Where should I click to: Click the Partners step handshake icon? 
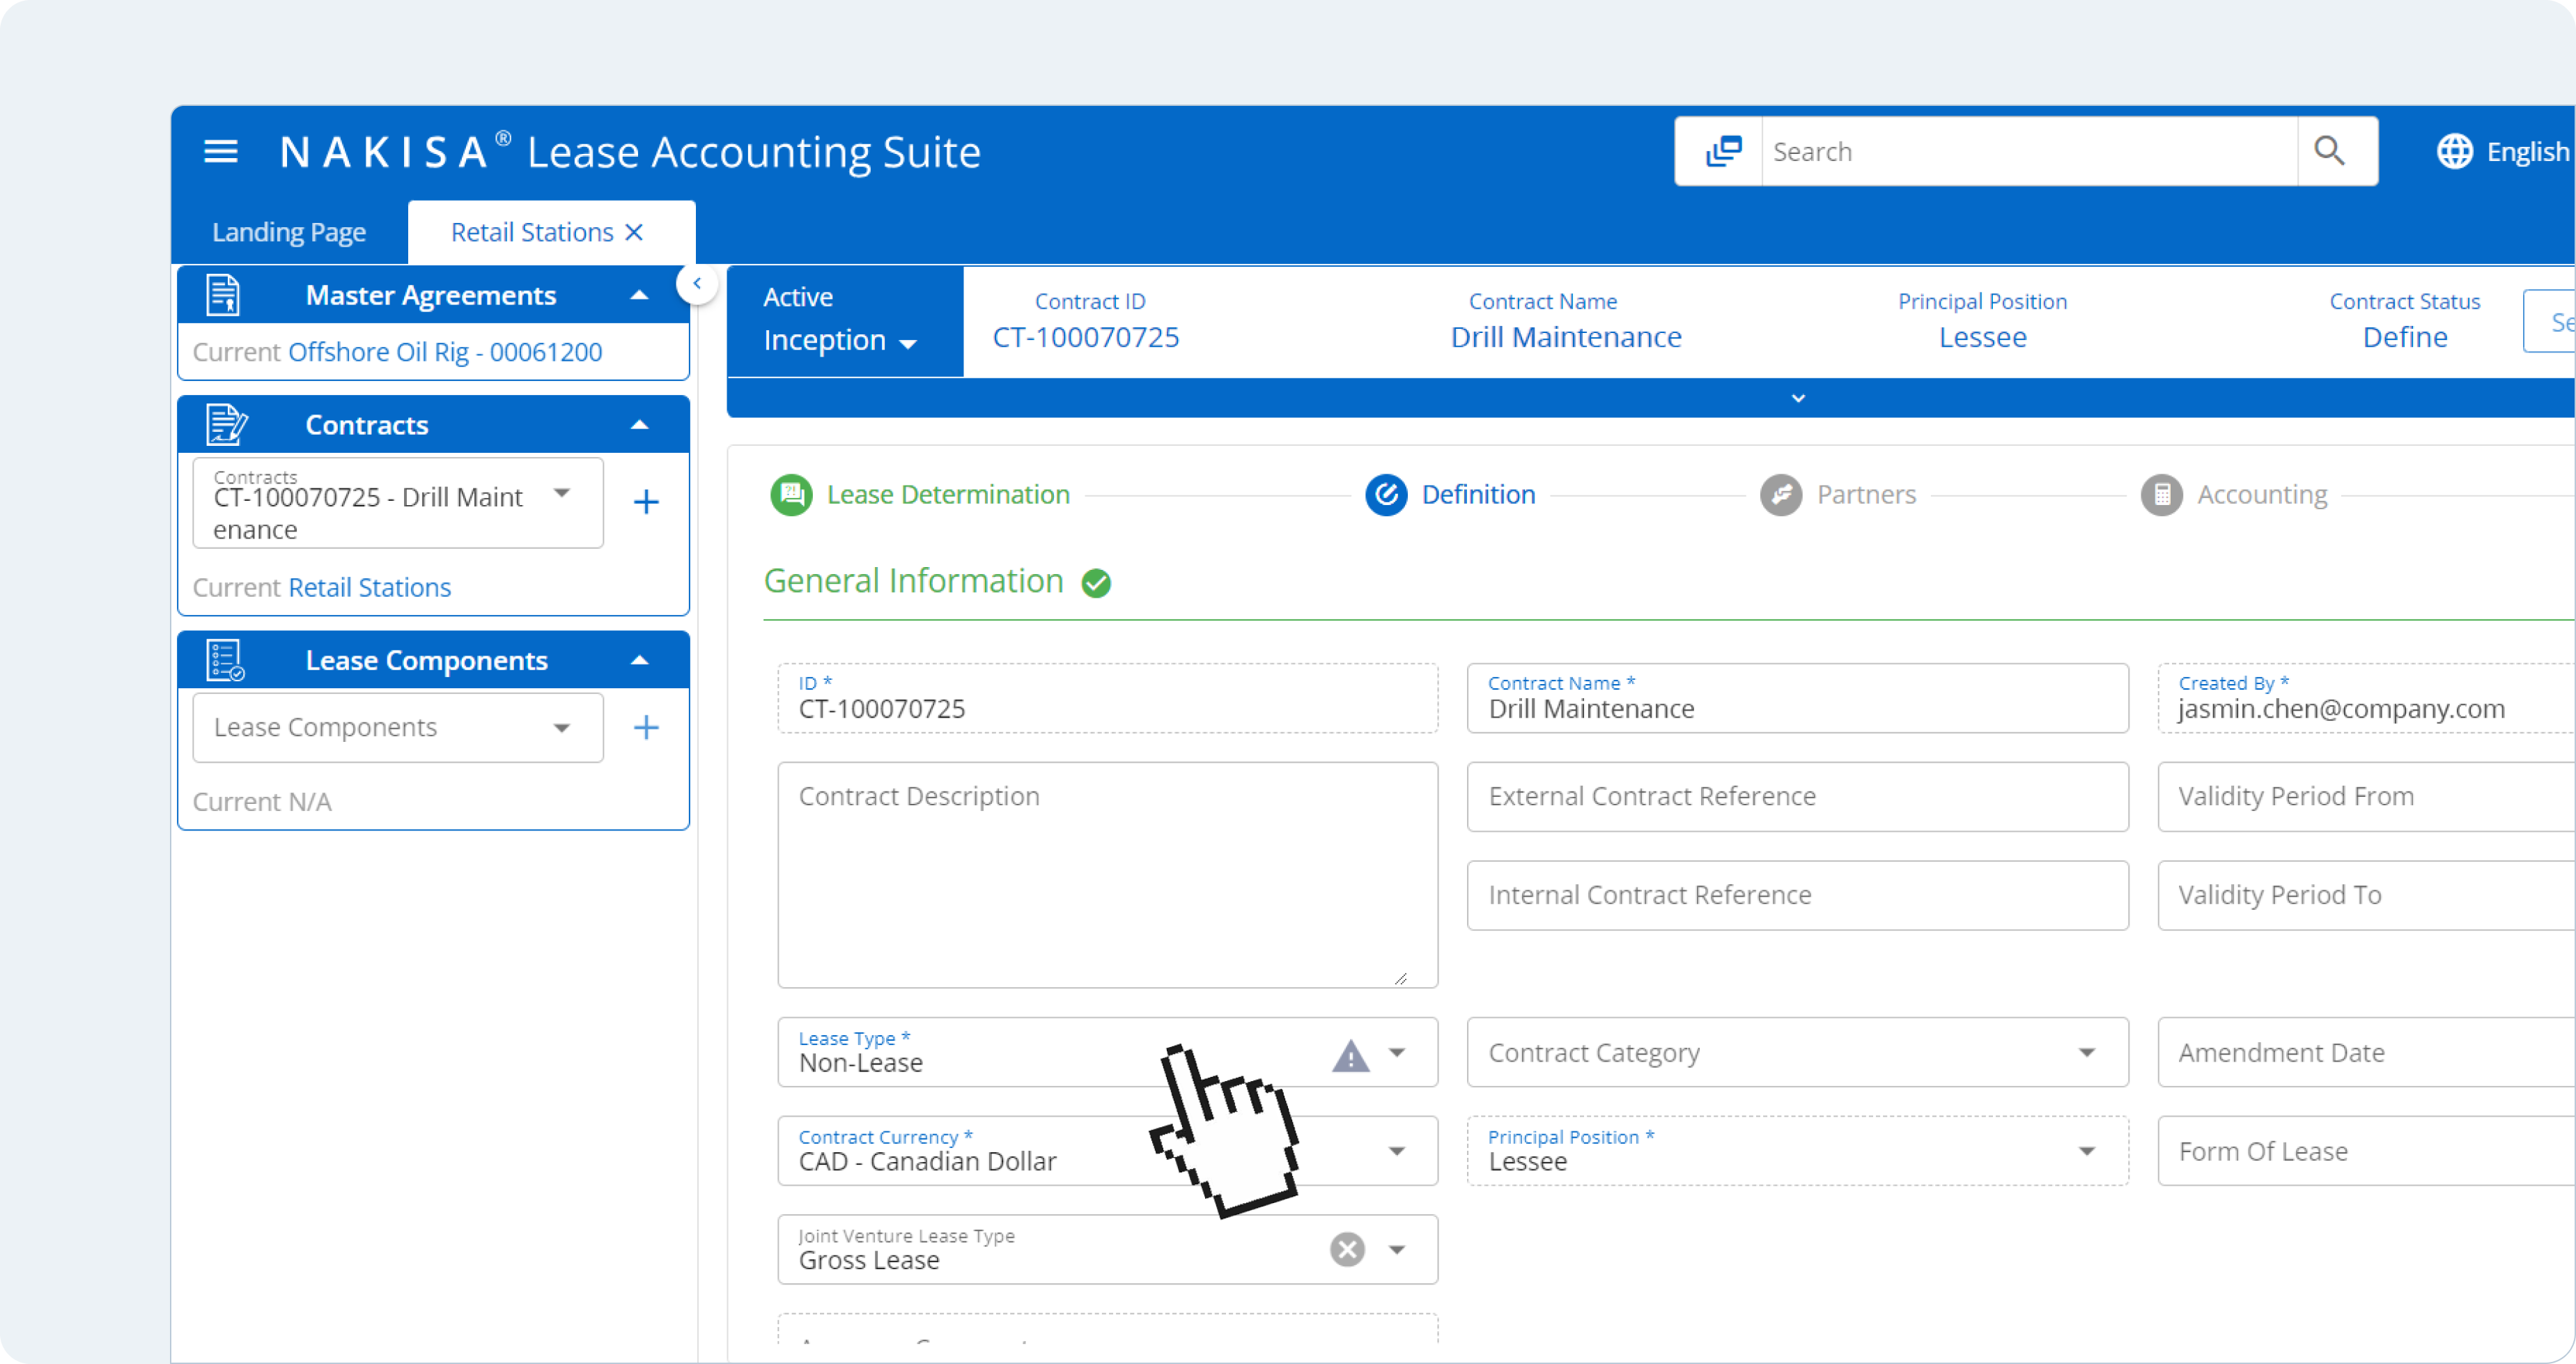[x=1781, y=495]
